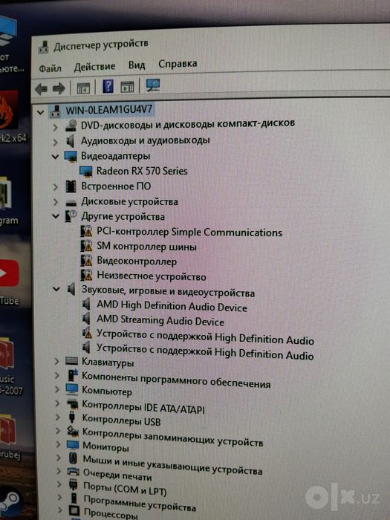Click the Дисковые устройства drive icon
Image resolution: width=390 pixels, height=520 pixels.
pos(71,203)
